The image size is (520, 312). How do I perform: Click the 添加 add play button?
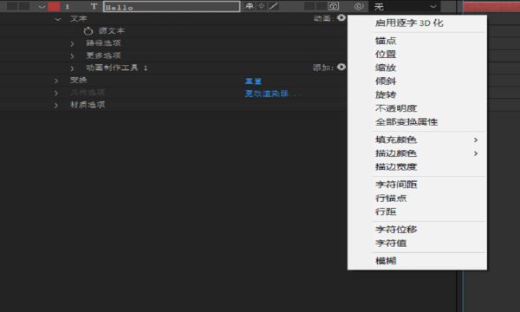click(x=341, y=67)
